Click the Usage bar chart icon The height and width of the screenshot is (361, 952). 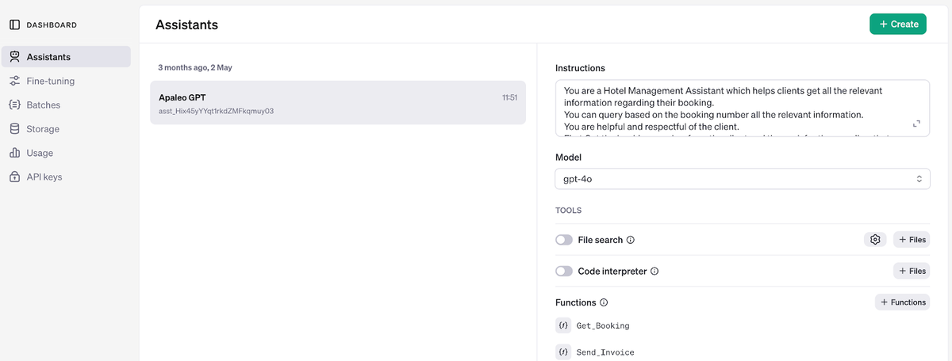tap(14, 153)
